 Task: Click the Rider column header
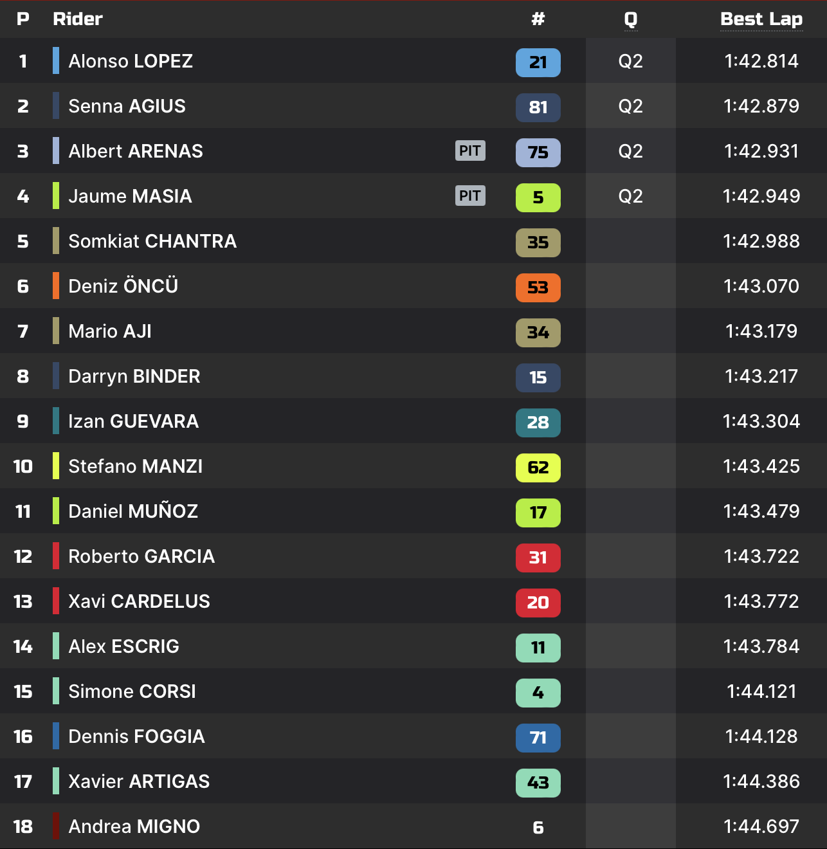click(x=78, y=19)
